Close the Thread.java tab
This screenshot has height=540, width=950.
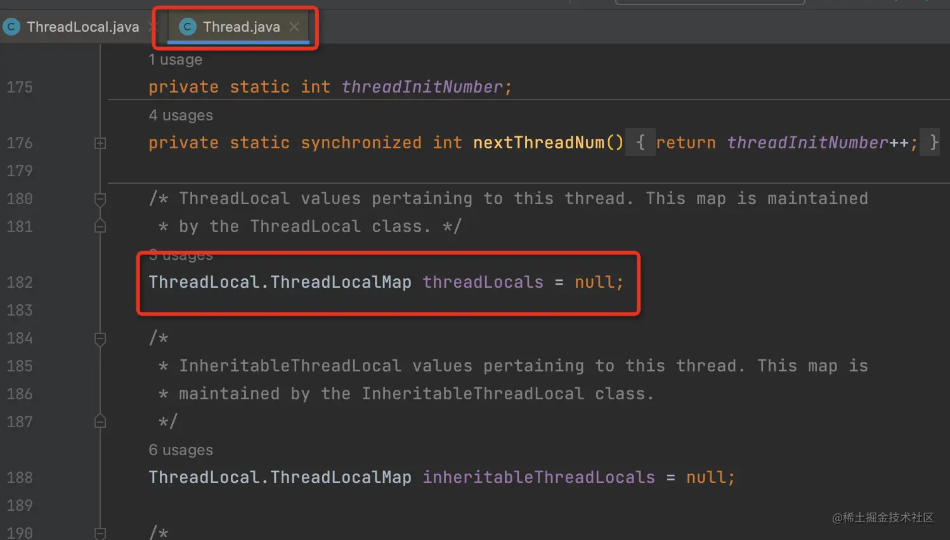point(294,27)
